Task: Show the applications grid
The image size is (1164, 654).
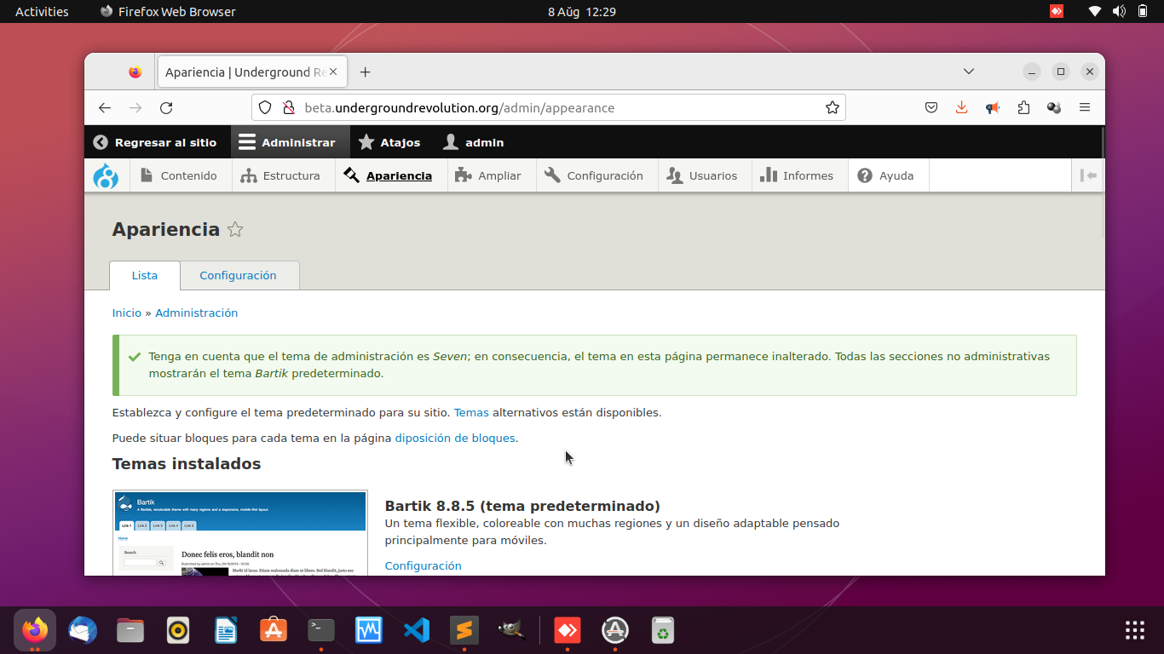Action: click(1135, 630)
